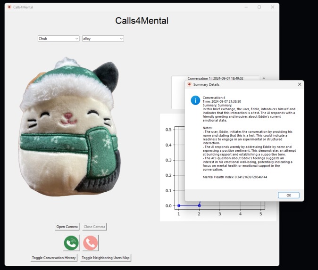
Task: Toggle Conversation History panel
Action: coord(54,258)
